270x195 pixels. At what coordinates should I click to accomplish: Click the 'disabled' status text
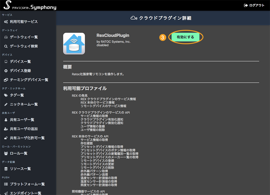103,45
